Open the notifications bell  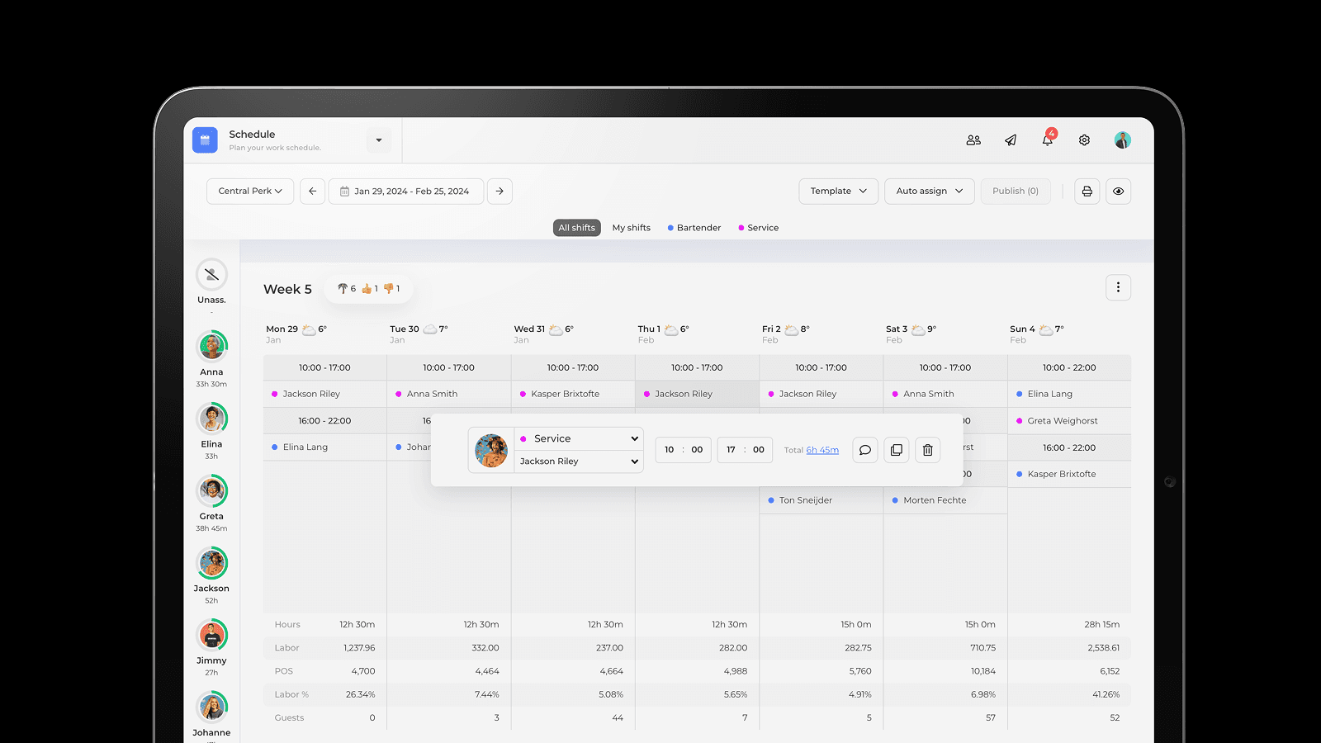click(1047, 140)
